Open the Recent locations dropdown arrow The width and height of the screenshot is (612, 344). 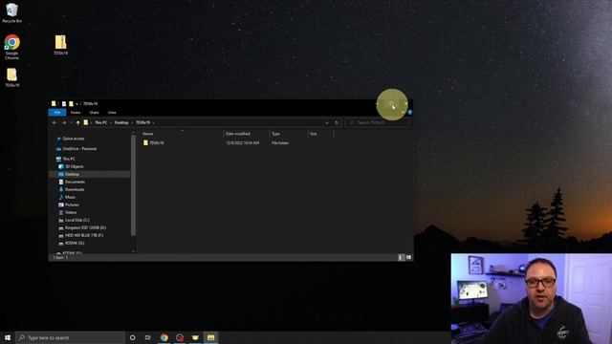(x=71, y=122)
